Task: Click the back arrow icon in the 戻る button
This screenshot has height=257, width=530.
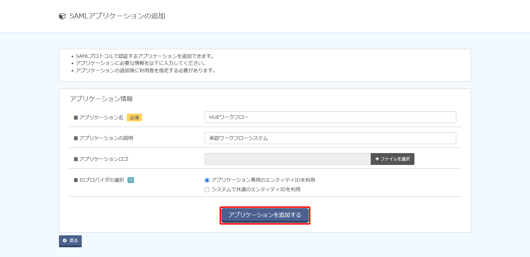Action: (65, 241)
